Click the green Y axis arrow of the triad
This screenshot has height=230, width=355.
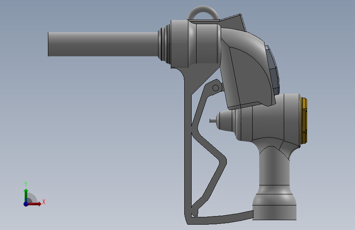point(26,195)
